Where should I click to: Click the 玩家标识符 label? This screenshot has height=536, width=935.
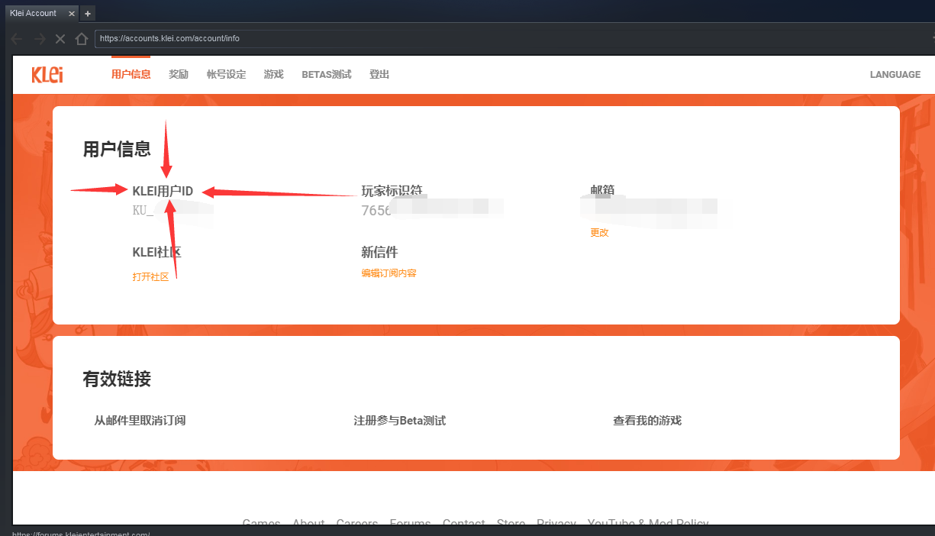(392, 191)
